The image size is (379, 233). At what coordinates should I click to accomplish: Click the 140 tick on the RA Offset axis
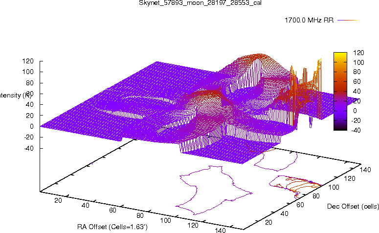click(x=220, y=231)
